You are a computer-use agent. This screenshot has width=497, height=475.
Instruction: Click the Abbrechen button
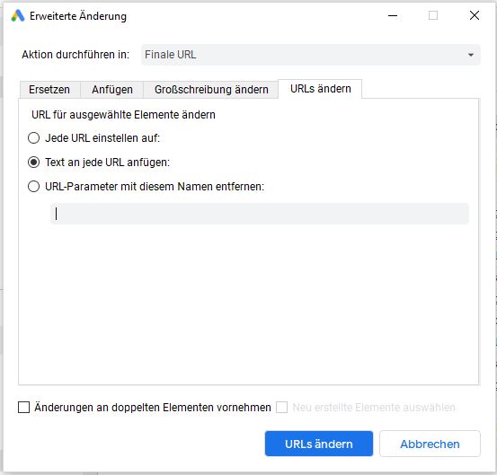(x=430, y=444)
